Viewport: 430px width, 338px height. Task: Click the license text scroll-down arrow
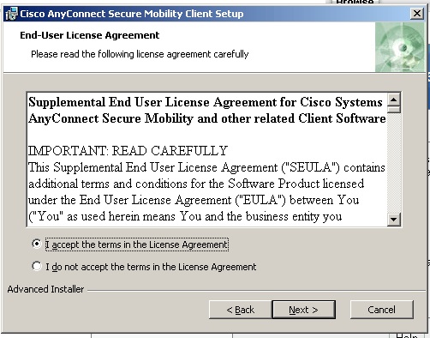coord(394,220)
